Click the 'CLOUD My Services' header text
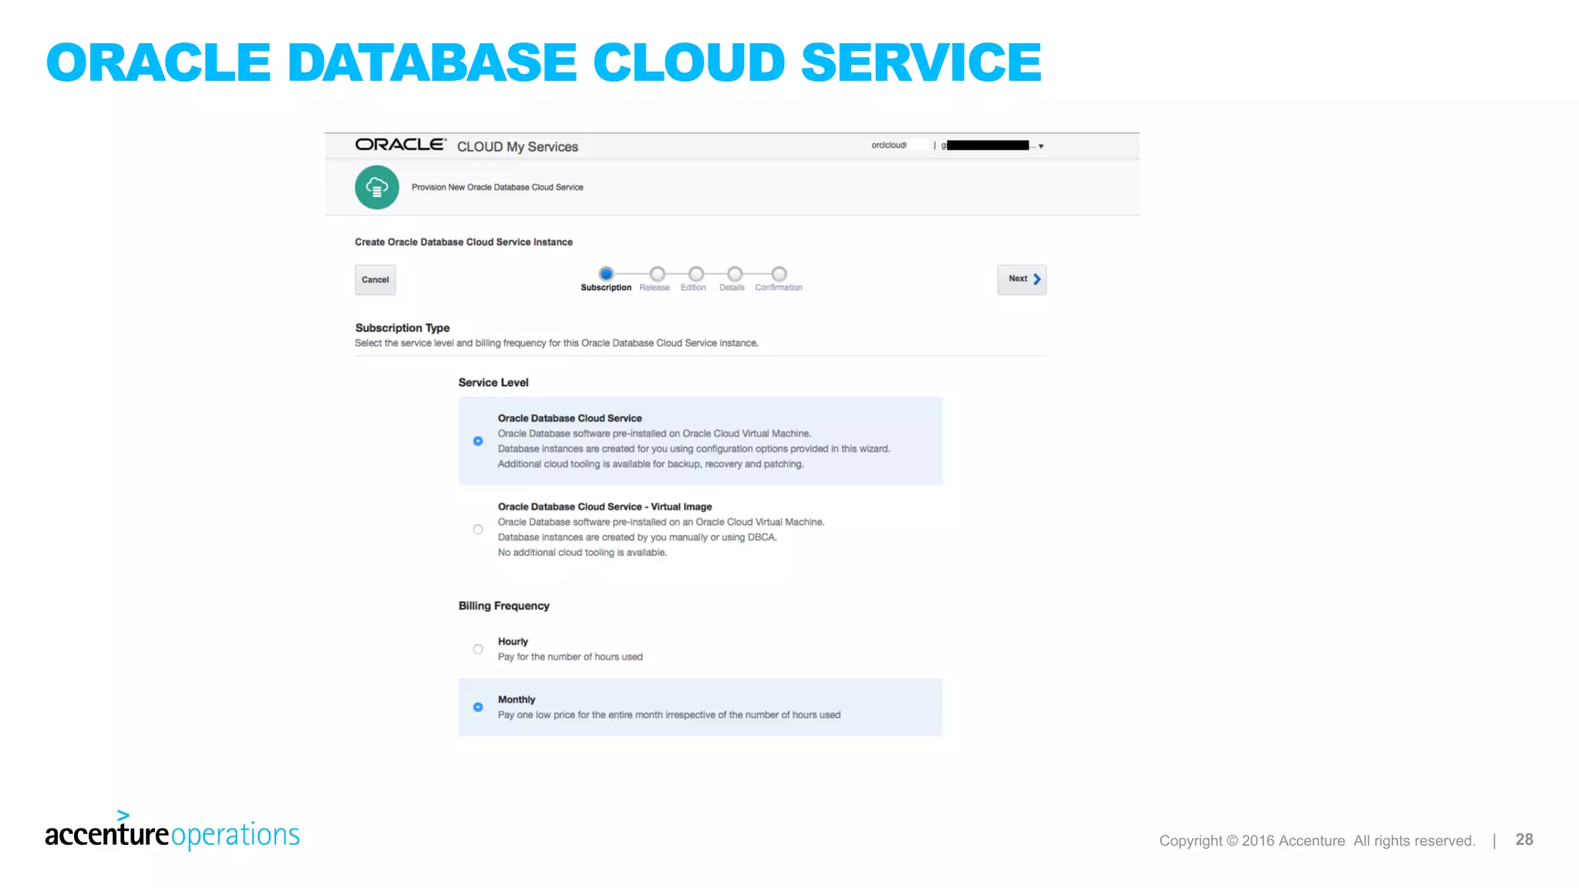This screenshot has width=1579, height=888. pyautogui.click(x=517, y=146)
